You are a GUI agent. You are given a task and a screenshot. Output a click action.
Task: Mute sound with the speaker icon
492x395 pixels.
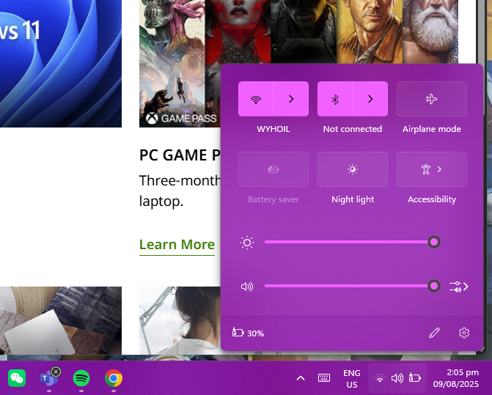(x=247, y=287)
